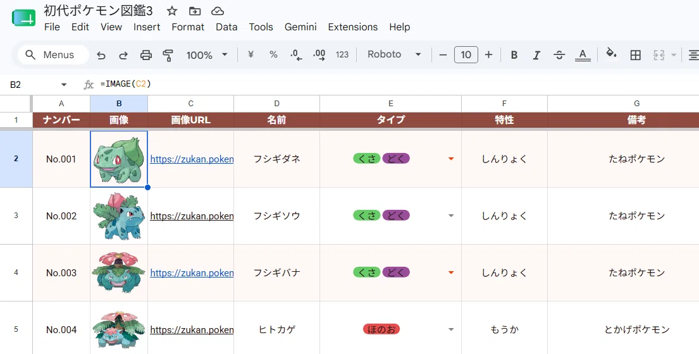This screenshot has height=354, width=699.
Task: Open the No.002 zukan image URL link
Action: point(192,216)
